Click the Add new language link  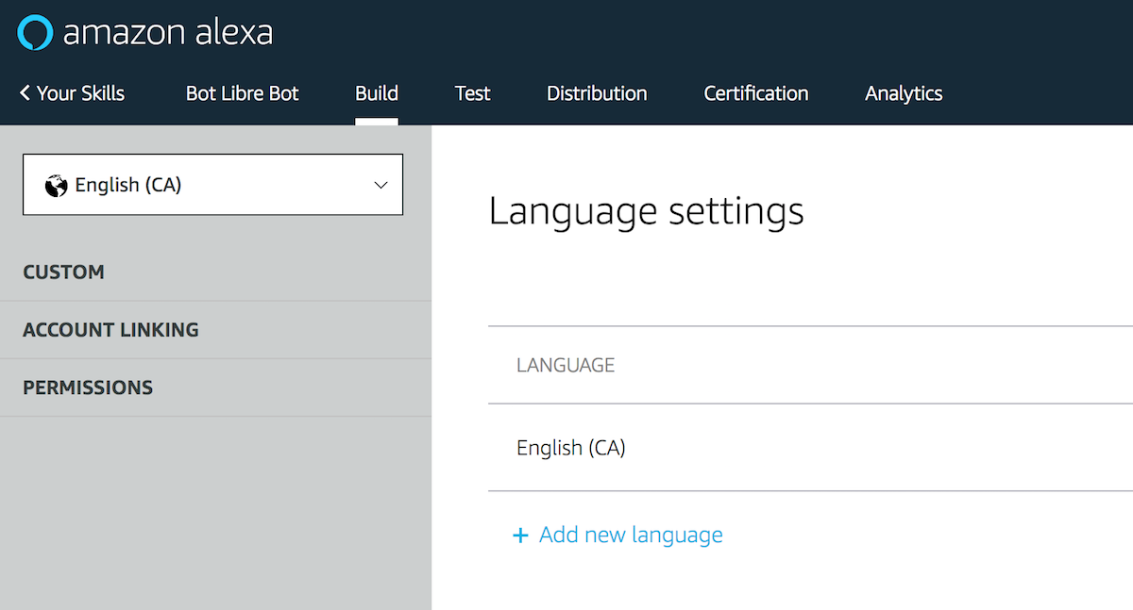point(631,536)
